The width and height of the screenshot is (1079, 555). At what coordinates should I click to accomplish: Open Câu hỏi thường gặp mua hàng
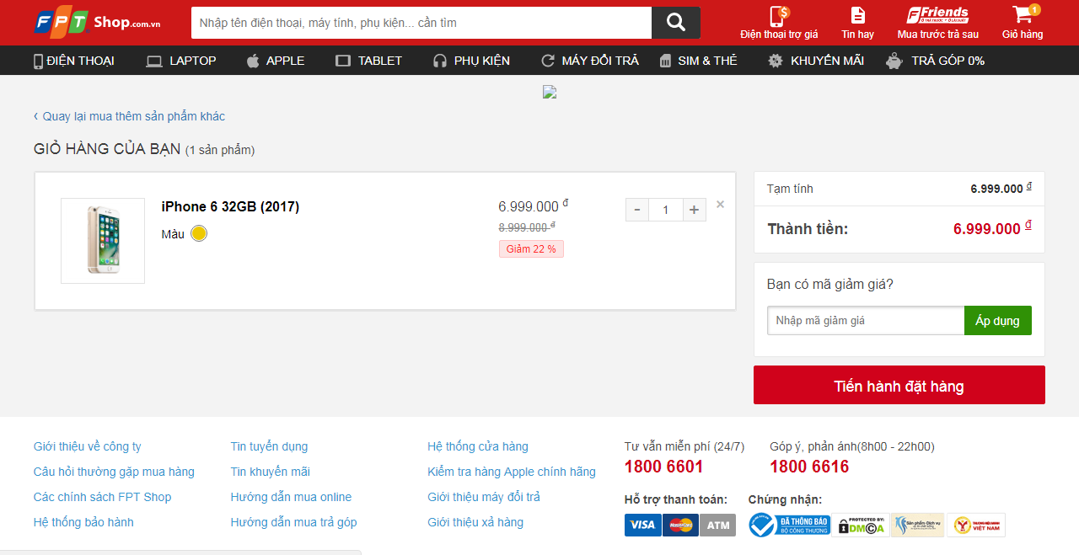click(114, 472)
